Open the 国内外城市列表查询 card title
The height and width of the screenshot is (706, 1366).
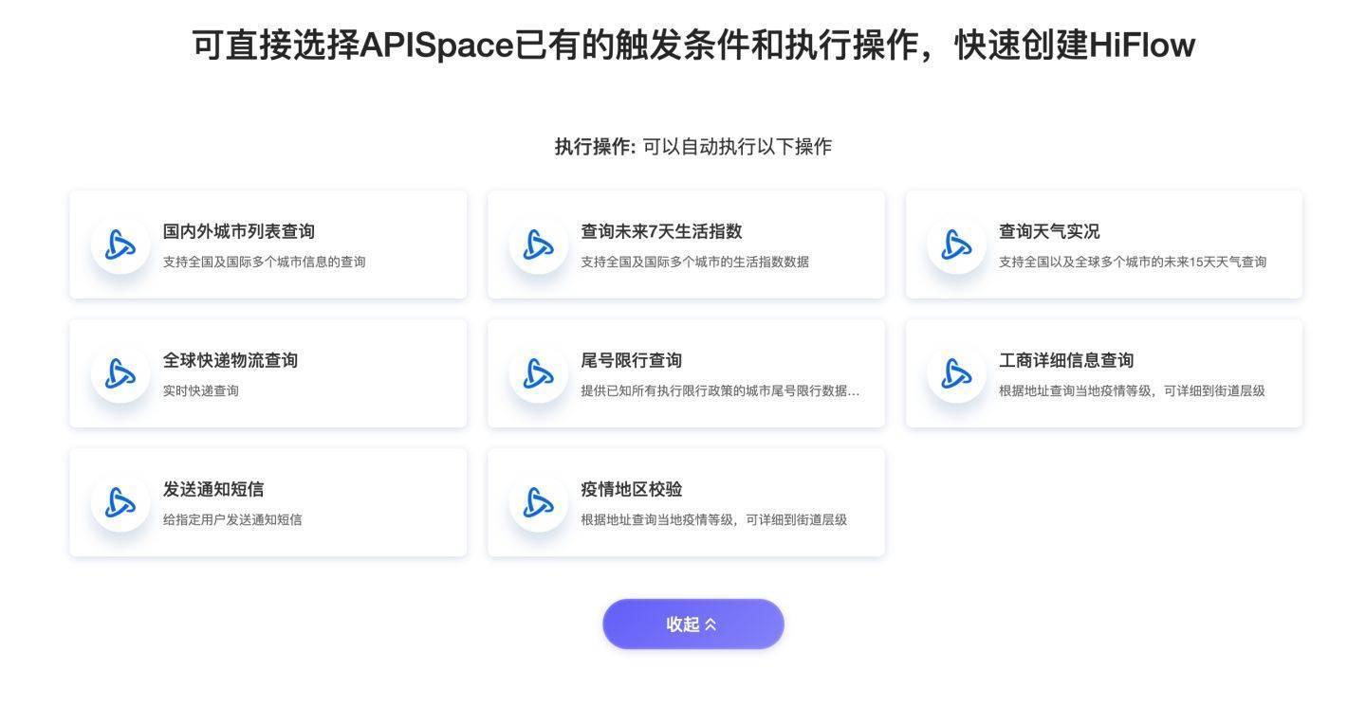[239, 231]
